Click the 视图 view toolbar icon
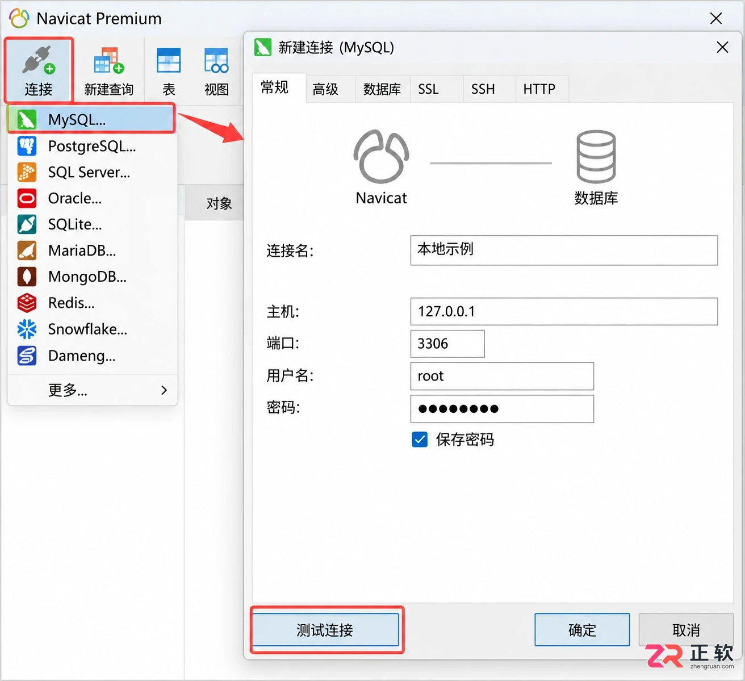Image resolution: width=745 pixels, height=681 pixels. 216,72
